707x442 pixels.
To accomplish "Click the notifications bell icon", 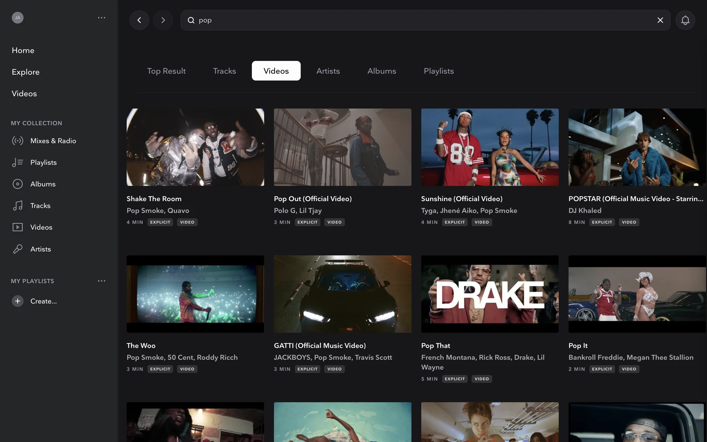I will [x=685, y=20].
